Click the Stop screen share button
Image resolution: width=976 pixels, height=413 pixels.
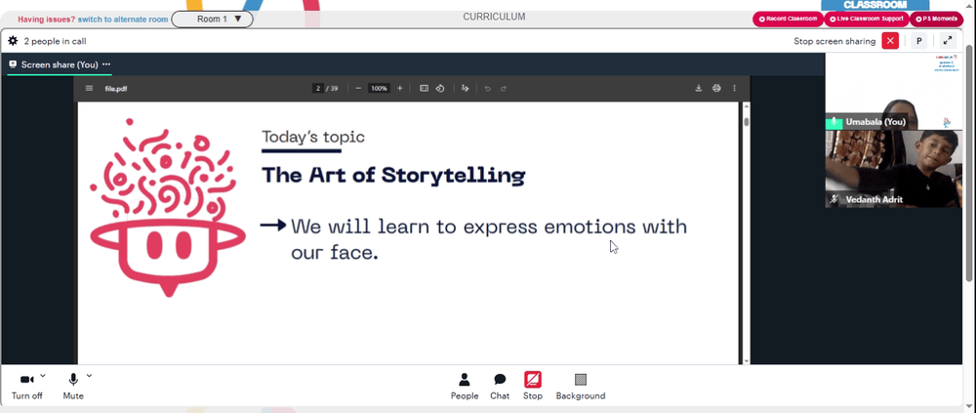click(x=533, y=387)
